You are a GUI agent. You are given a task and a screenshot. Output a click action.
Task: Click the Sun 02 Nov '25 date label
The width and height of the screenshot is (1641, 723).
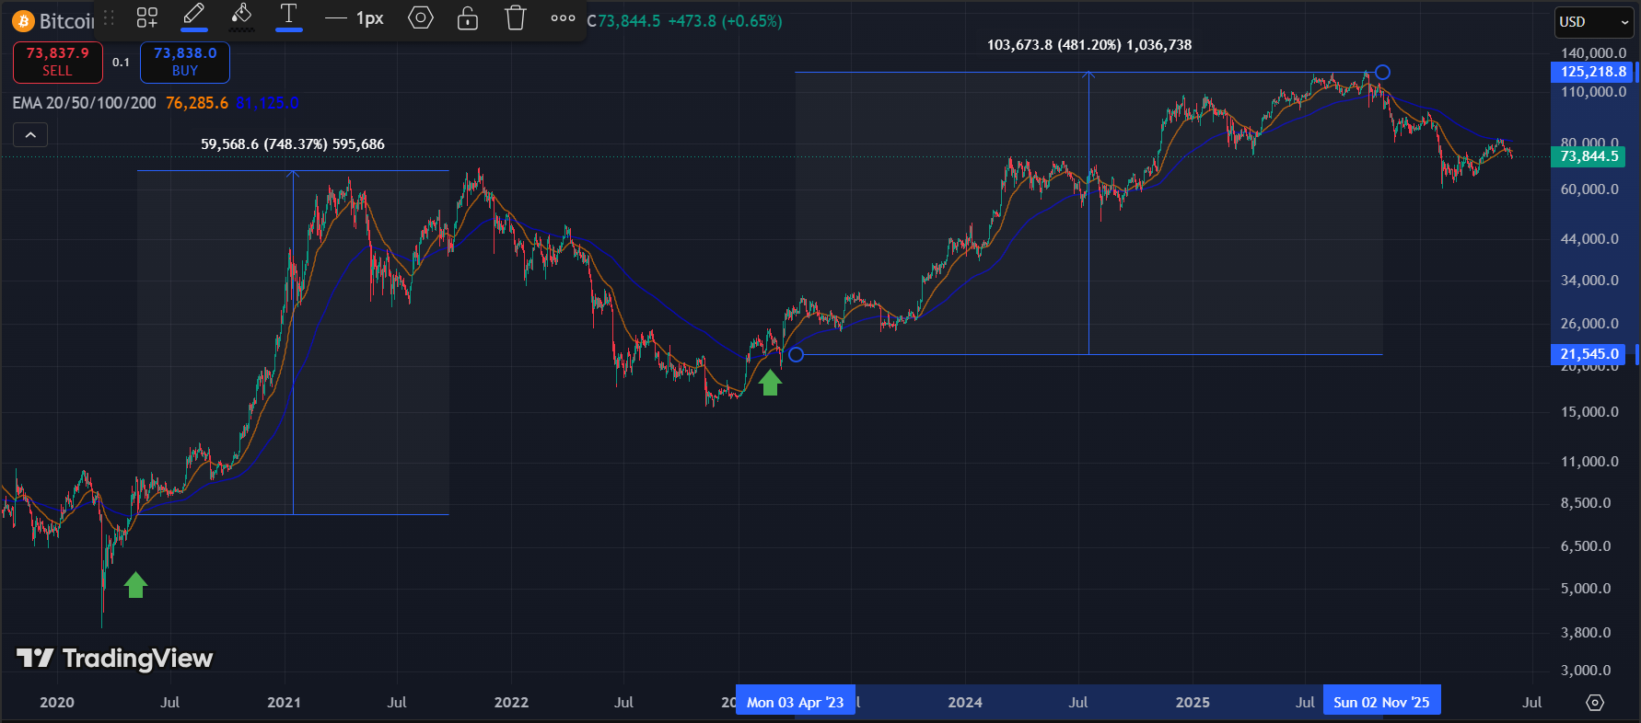[x=1381, y=702]
